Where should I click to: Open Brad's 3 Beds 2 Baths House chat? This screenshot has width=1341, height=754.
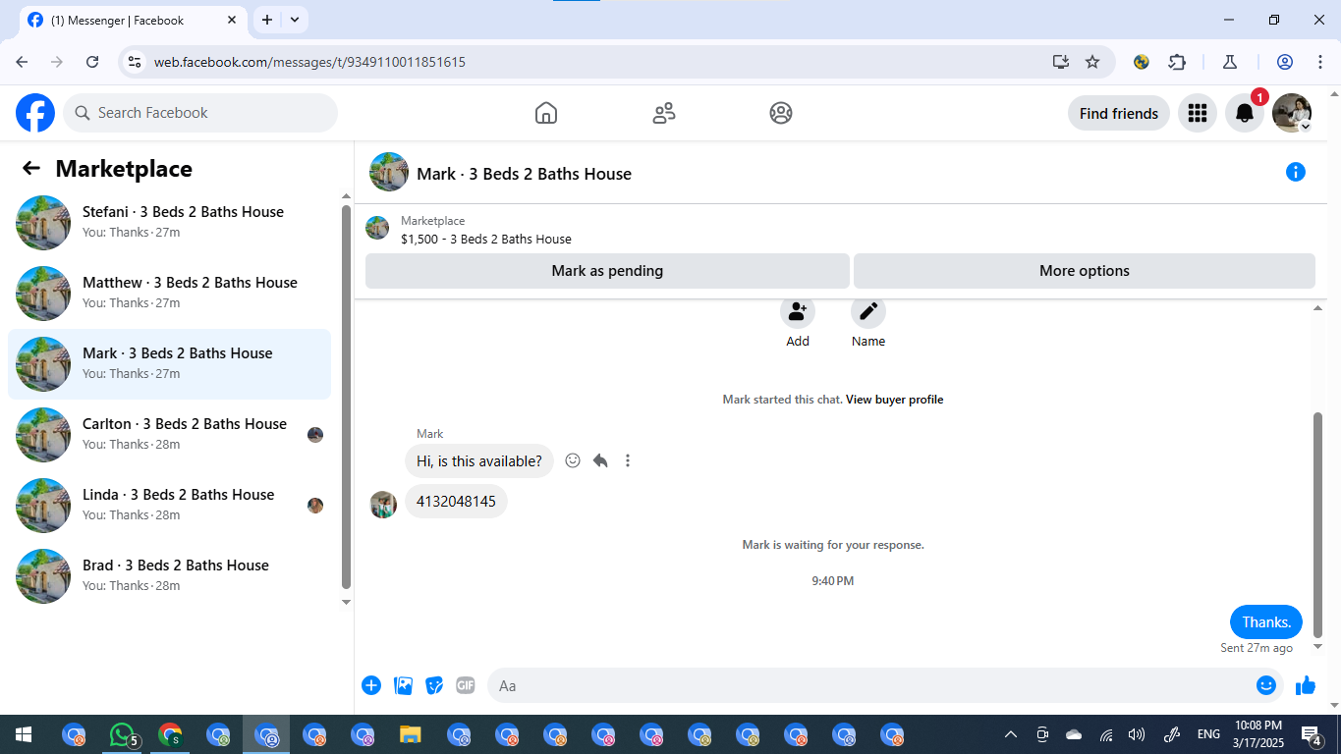point(170,576)
